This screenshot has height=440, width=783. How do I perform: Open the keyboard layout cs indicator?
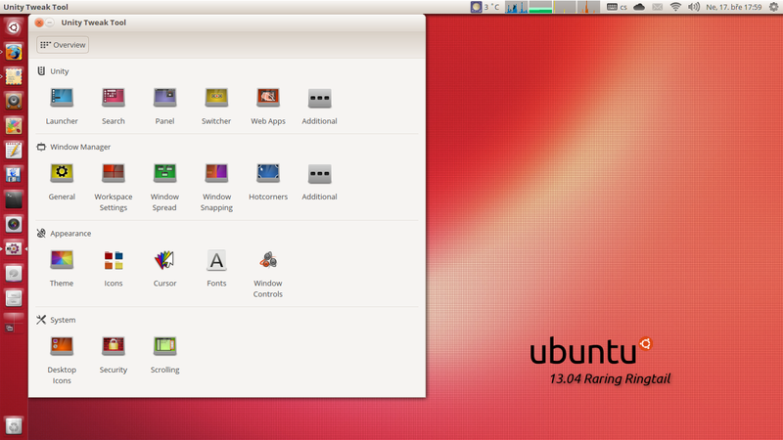pyautogui.click(x=618, y=7)
